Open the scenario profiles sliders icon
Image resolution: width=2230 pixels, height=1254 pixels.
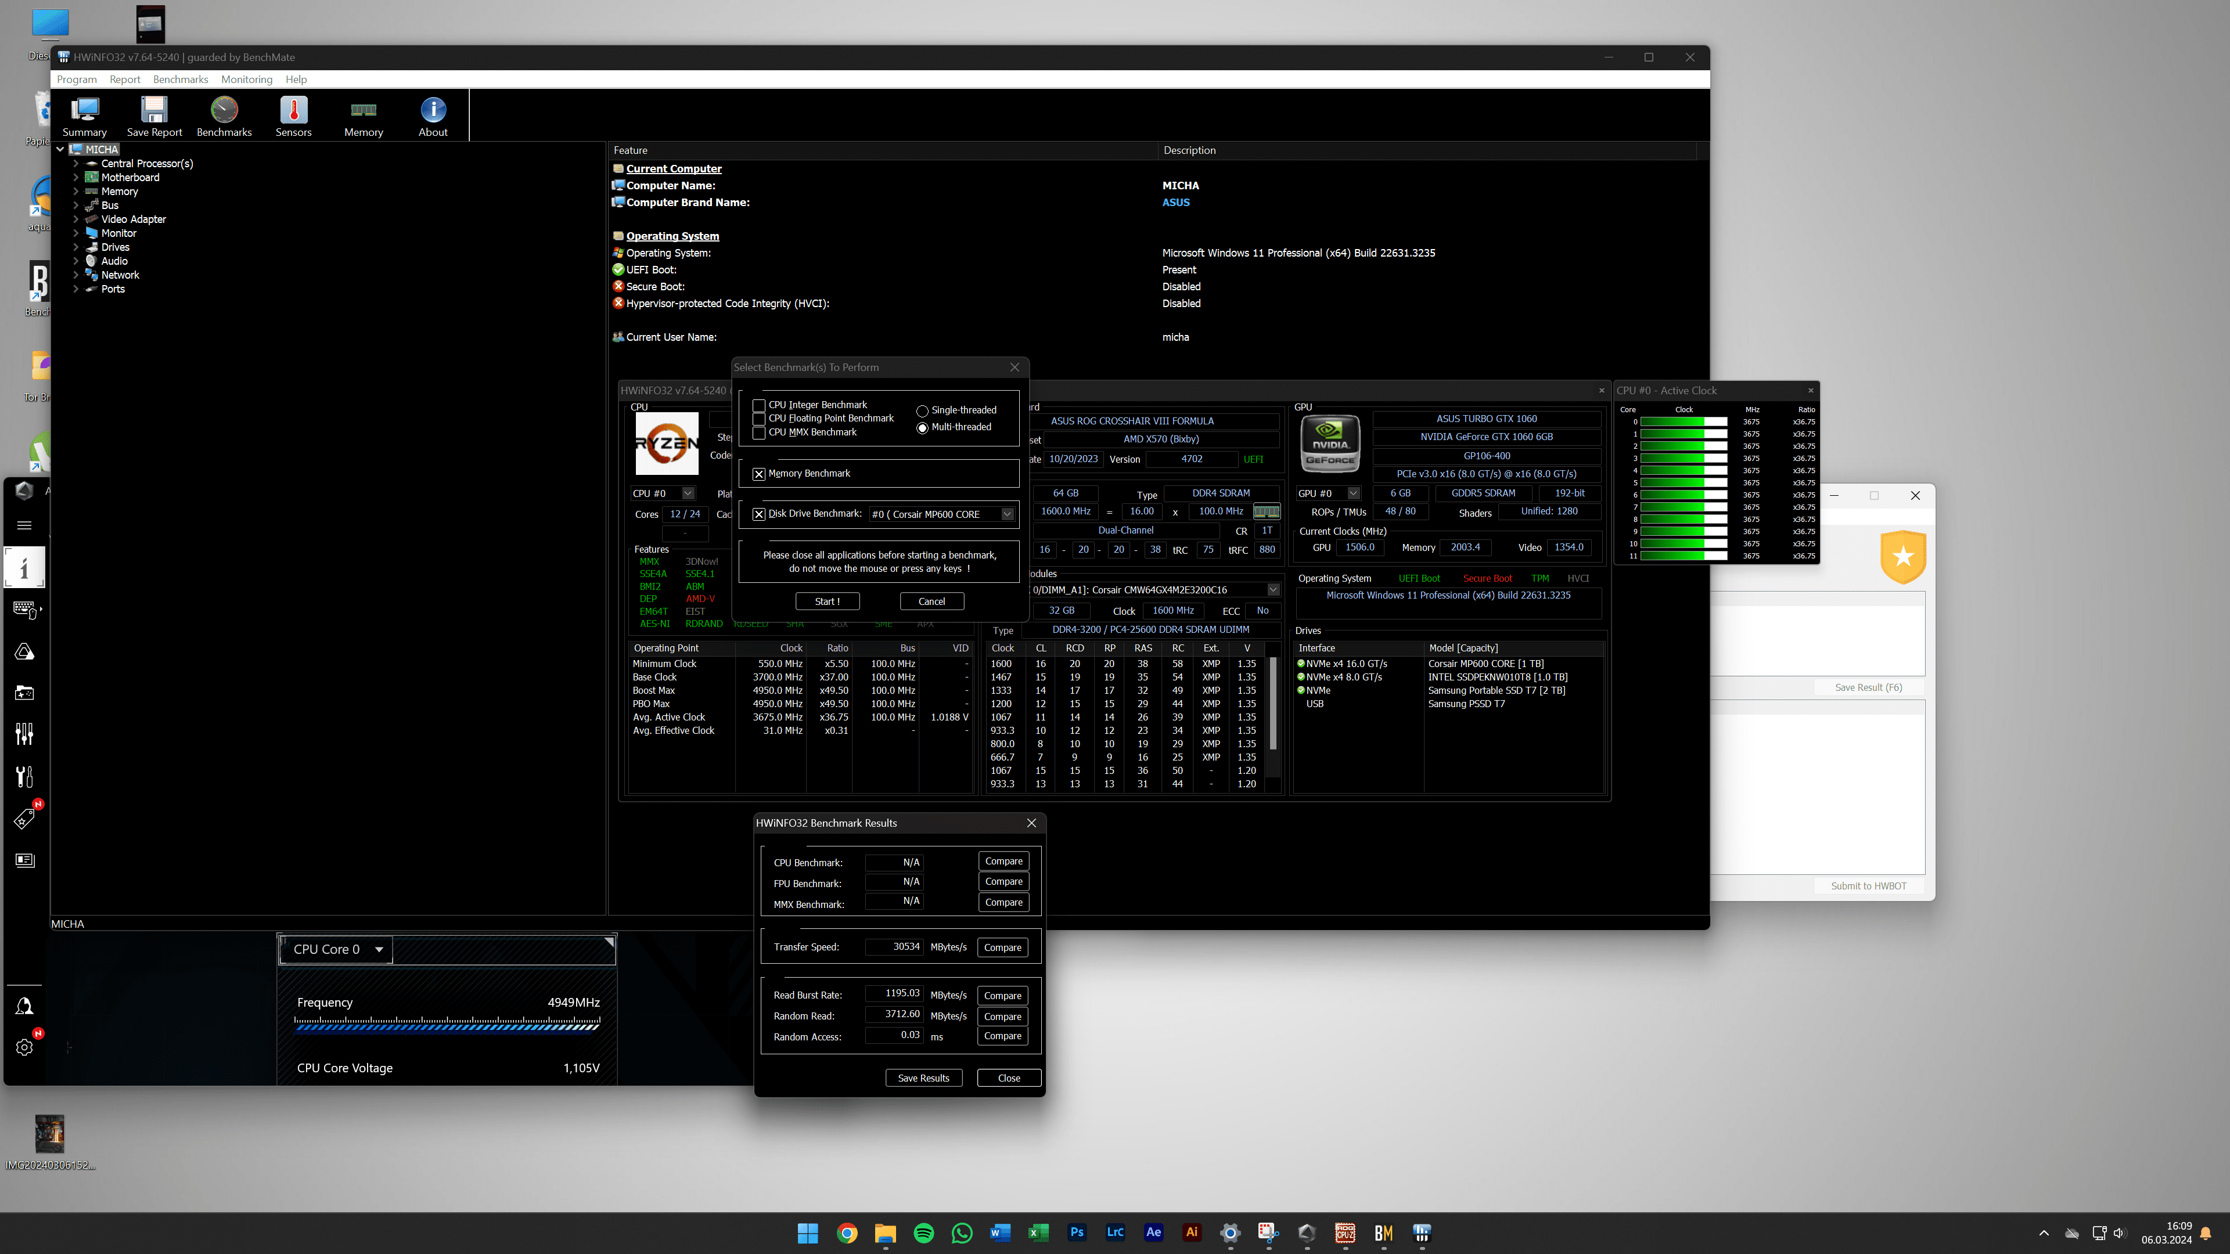pyautogui.click(x=24, y=735)
